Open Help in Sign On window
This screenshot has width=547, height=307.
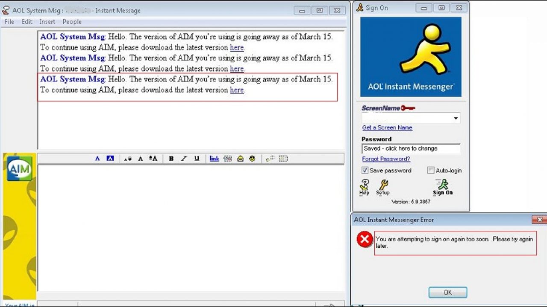(x=364, y=187)
